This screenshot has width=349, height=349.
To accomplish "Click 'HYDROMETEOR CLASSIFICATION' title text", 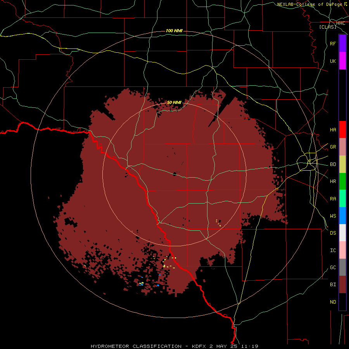I will [136, 346].
